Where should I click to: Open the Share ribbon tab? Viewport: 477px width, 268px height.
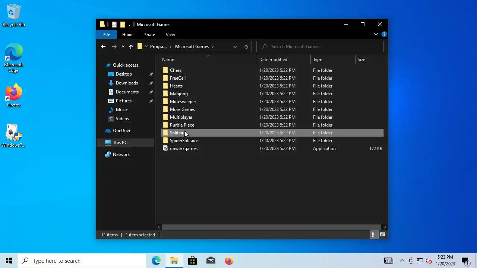(149, 35)
